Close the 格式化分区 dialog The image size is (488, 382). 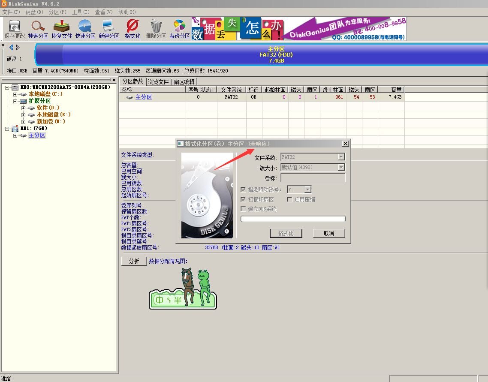tap(346, 143)
